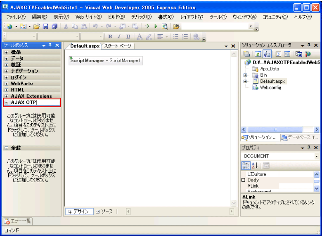The image size is (322, 237).
Task: Click the View in Browser icon
Action: click(x=165, y=26)
